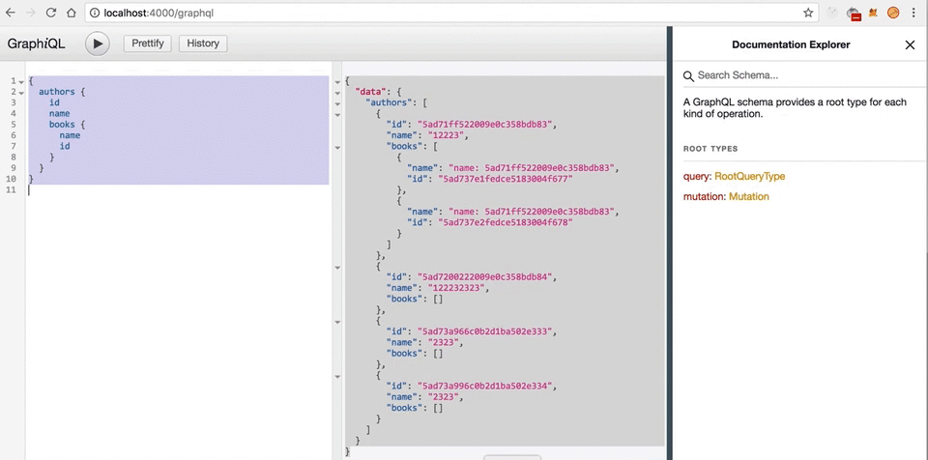928x460 pixels.
Task: Place cursor on empty query line 11
Action: 178,190
